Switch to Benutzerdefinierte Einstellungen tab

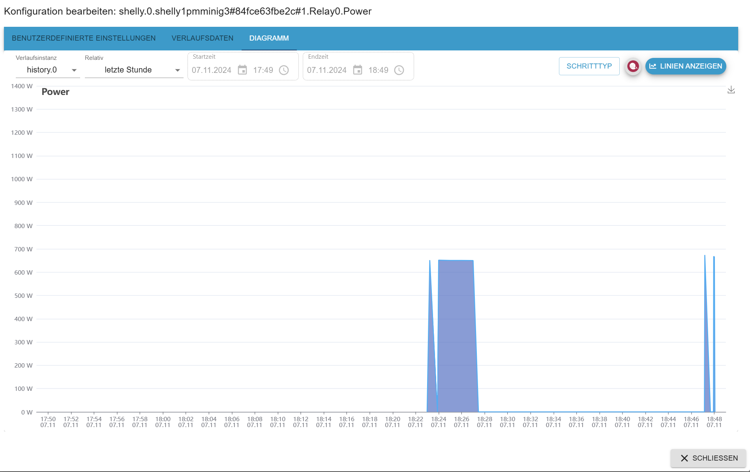click(x=84, y=38)
